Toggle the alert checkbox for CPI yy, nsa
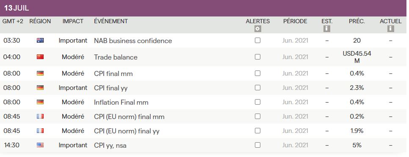The image size is (409, 157). (257, 145)
